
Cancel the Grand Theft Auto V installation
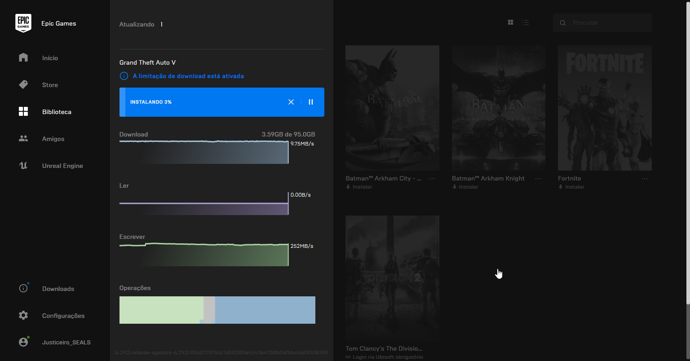pyautogui.click(x=291, y=102)
